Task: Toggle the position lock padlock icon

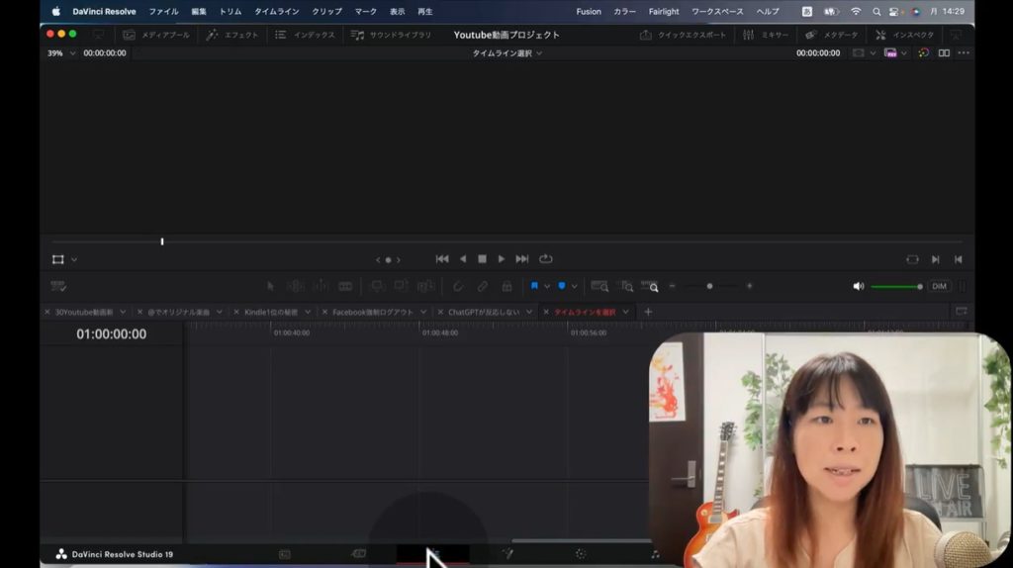Action: pyautogui.click(x=506, y=286)
